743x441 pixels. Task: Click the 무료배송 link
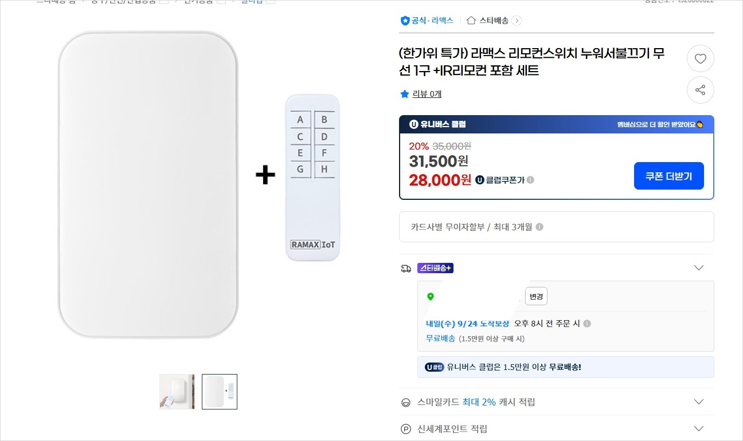(x=440, y=338)
